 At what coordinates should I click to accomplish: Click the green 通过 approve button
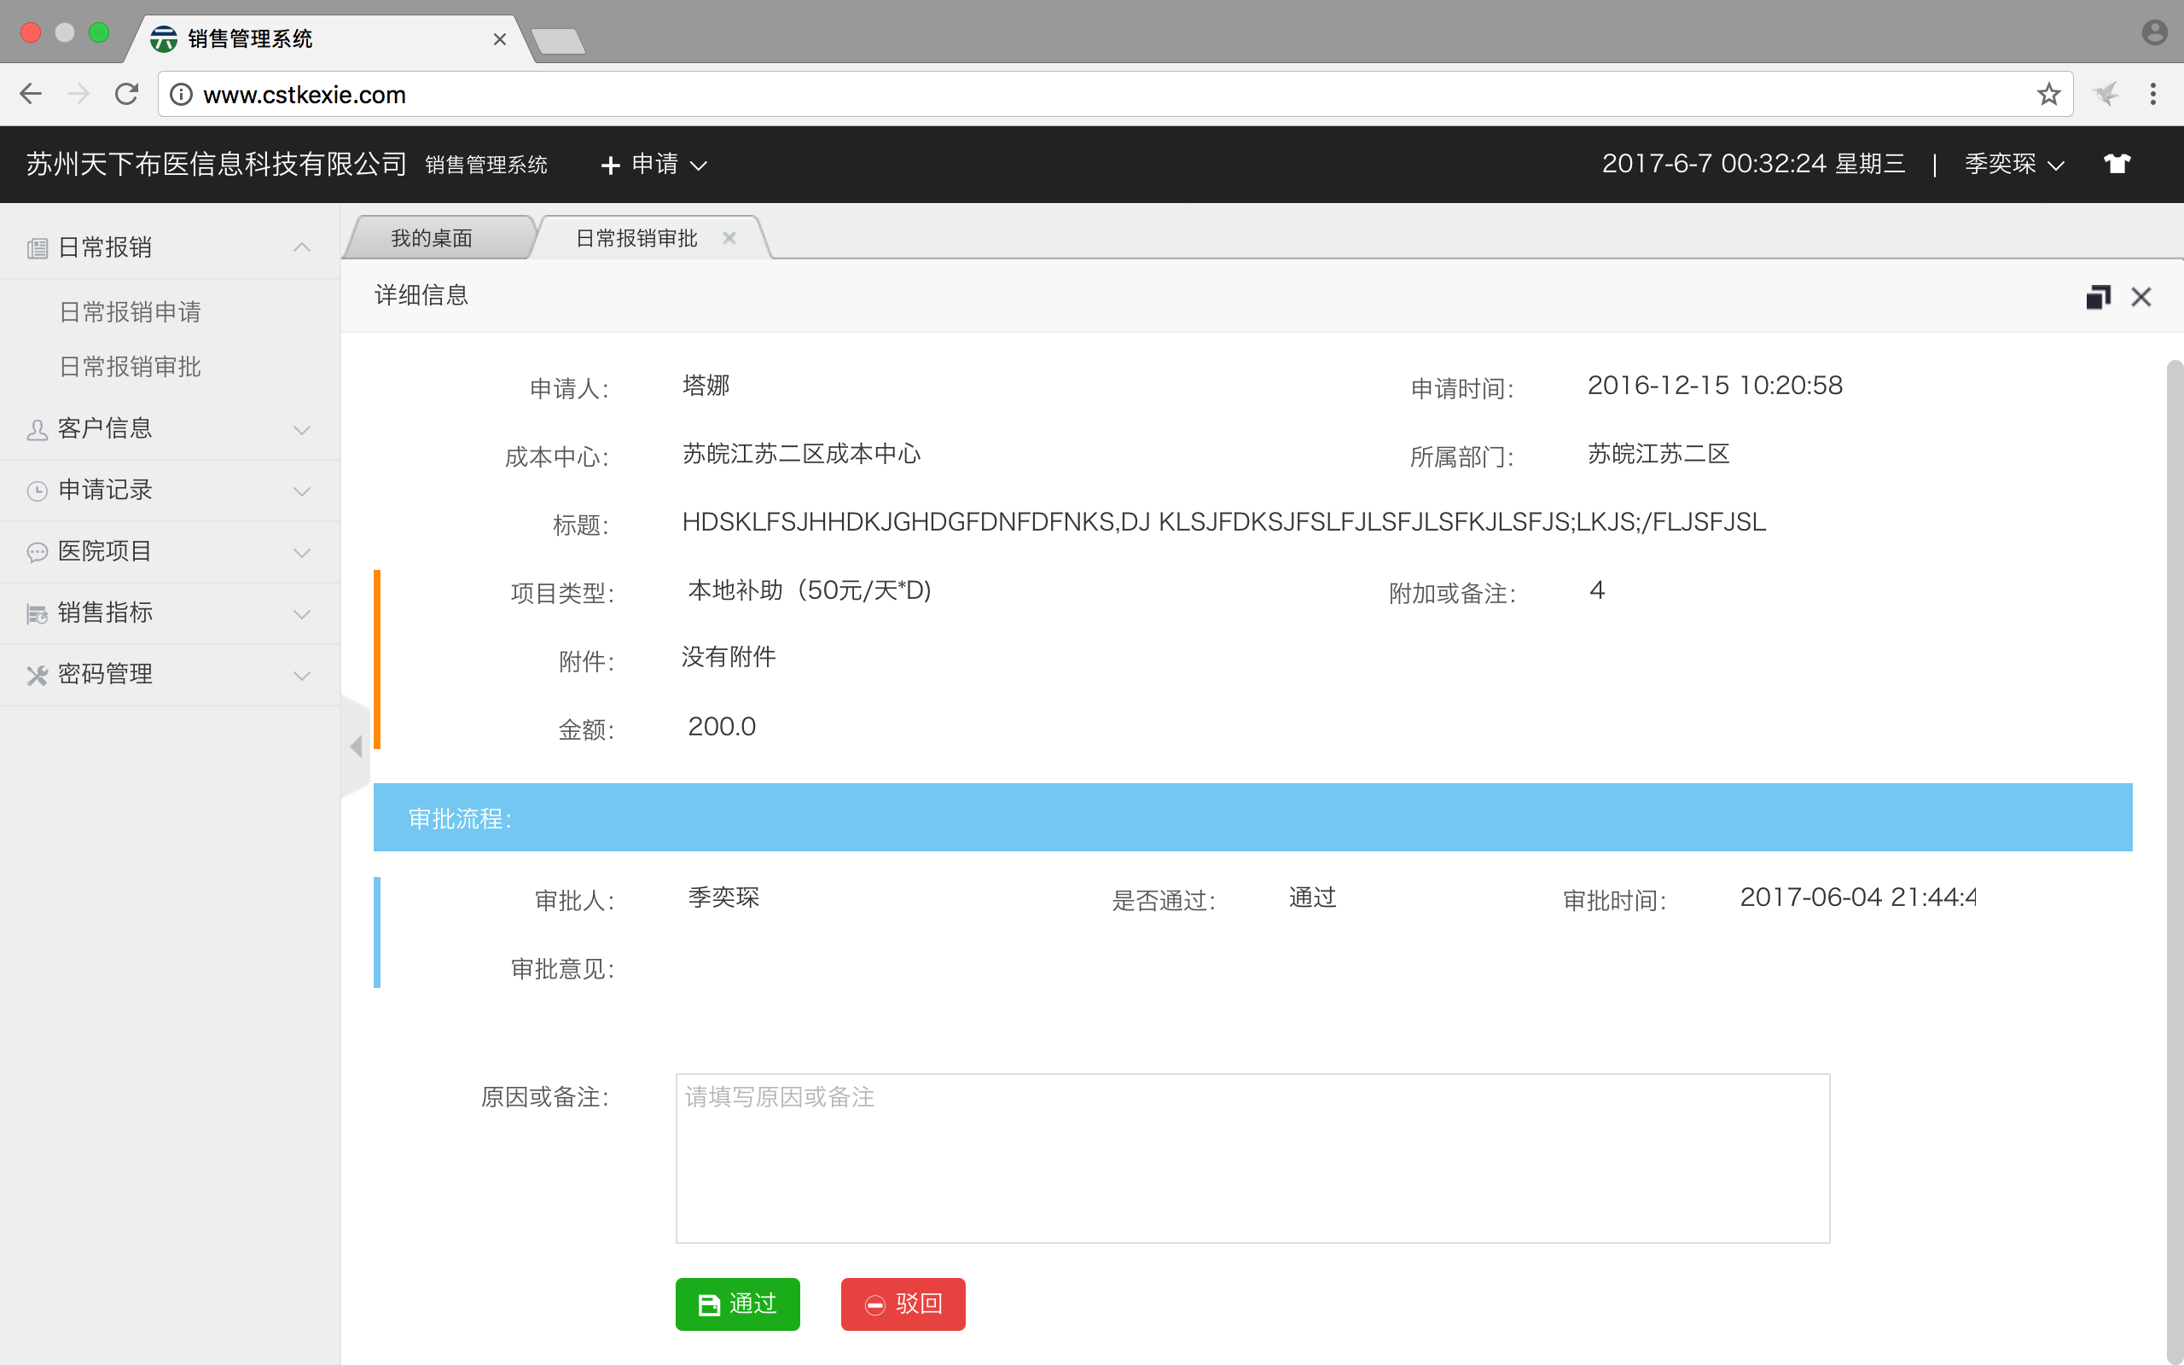[x=737, y=1304]
